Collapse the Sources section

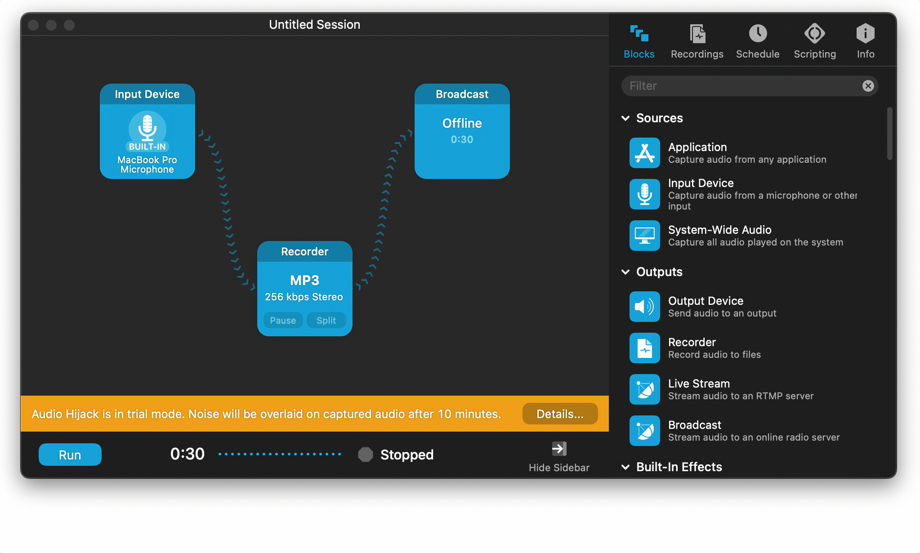coord(625,118)
